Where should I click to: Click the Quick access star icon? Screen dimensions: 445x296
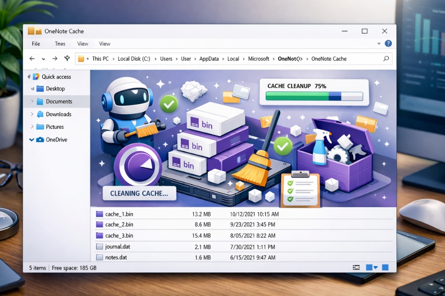click(x=36, y=76)
